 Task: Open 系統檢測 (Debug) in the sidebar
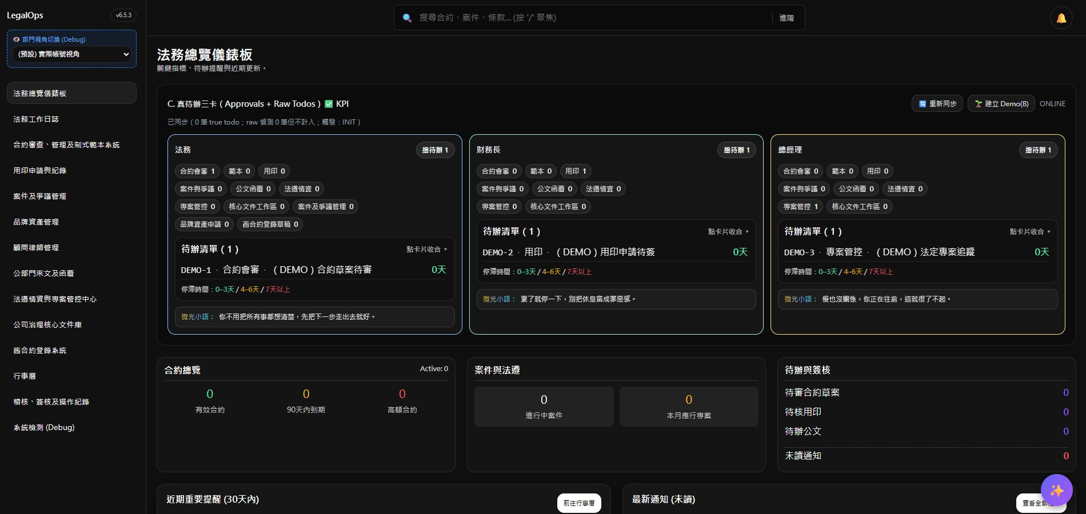pyautogui.click(x=71, y=427)
